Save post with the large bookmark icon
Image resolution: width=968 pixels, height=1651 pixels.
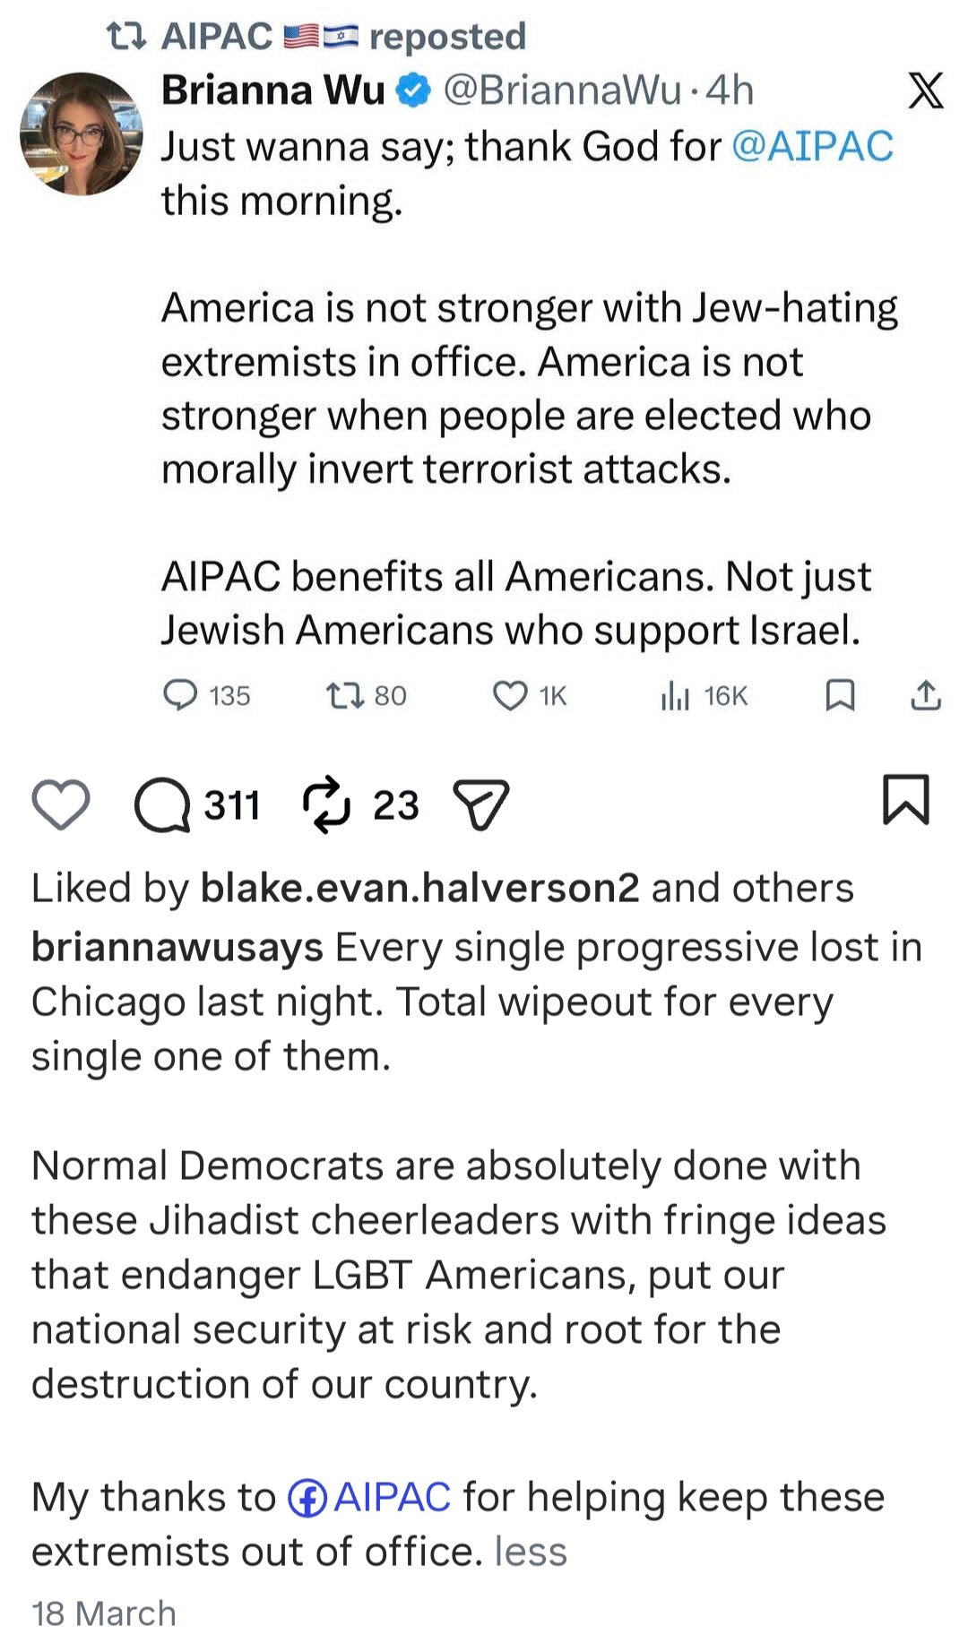[x=906, y=799]
